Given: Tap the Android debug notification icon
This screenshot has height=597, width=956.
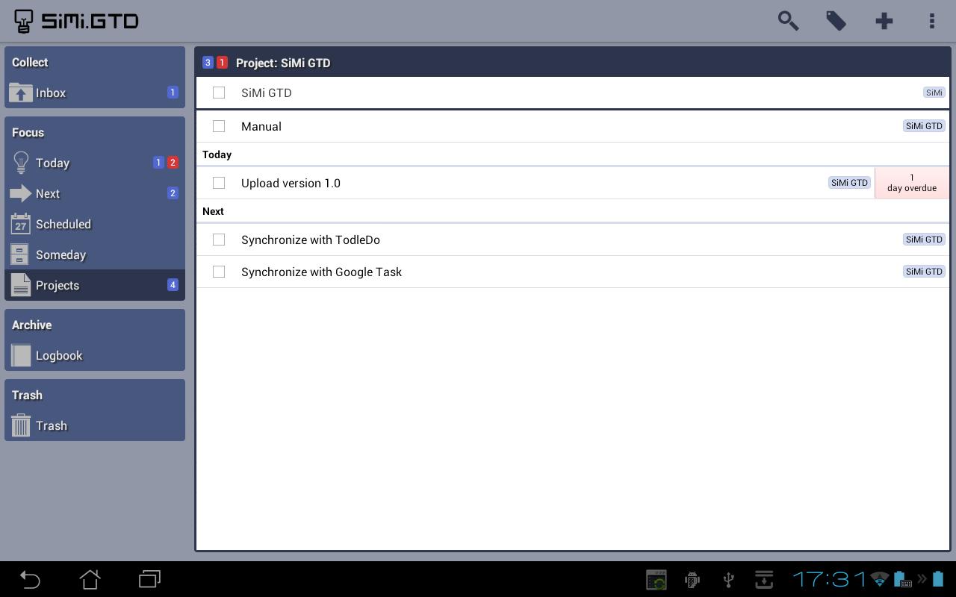Looking at the screenshot, I should coord(692,579).
